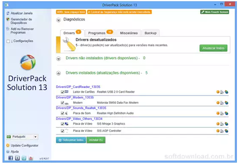
Task: Enable the Configurações checkbox
Action: tap(8, 41)
